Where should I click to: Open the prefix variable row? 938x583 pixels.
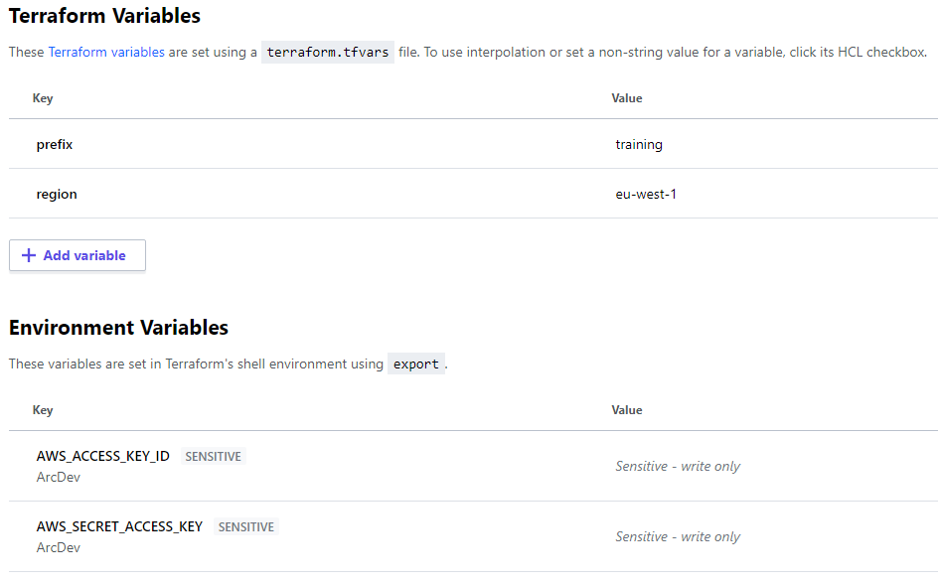click(x=54, y=144)
